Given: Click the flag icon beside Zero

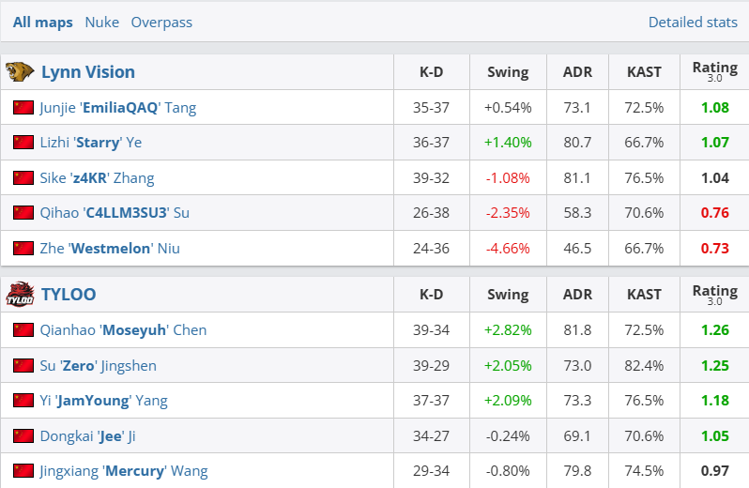Looking at the screenshot, I should tap(23, 366).
